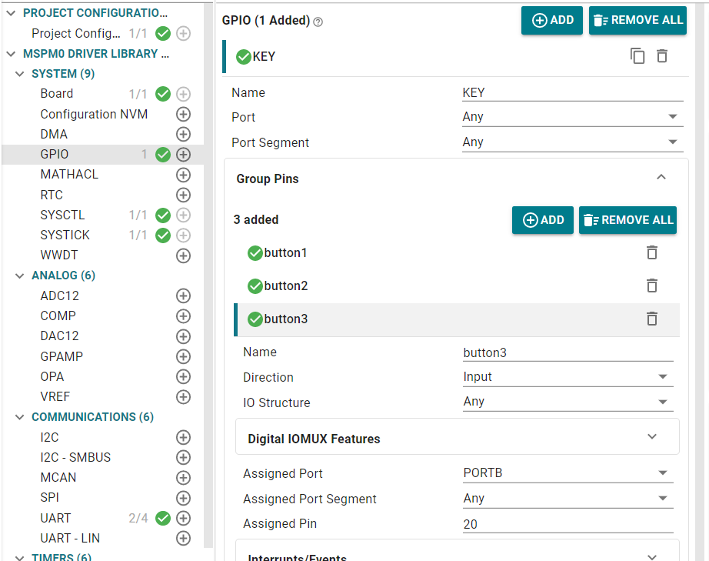Select the button3 pin entry
This screenshot has width=709, height=561.
tap(457, 319)
